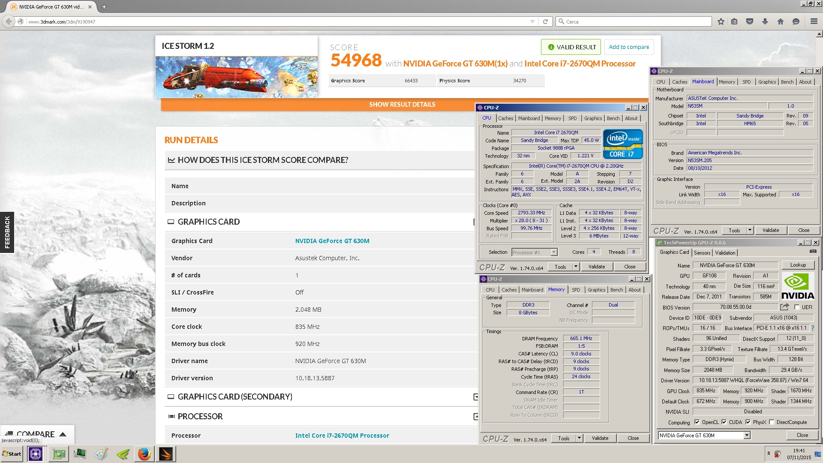Open the NVIDIA taskbar icon
This screenshot has height=463, width=823.
coord(123,454)
